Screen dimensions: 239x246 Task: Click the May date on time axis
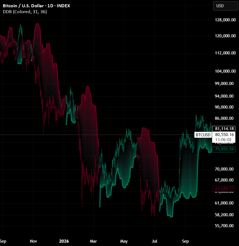coord(124,241)
